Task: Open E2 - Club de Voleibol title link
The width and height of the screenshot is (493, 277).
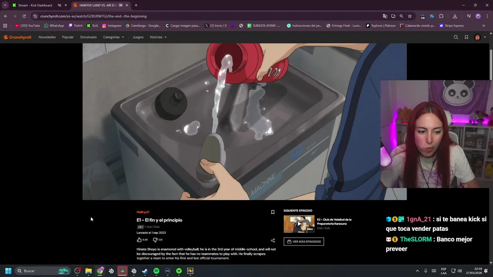Action: click(x=334, y=222)
